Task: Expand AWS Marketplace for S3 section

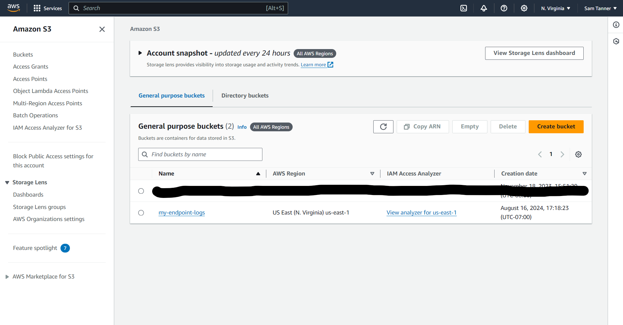Action: [7, 277]
